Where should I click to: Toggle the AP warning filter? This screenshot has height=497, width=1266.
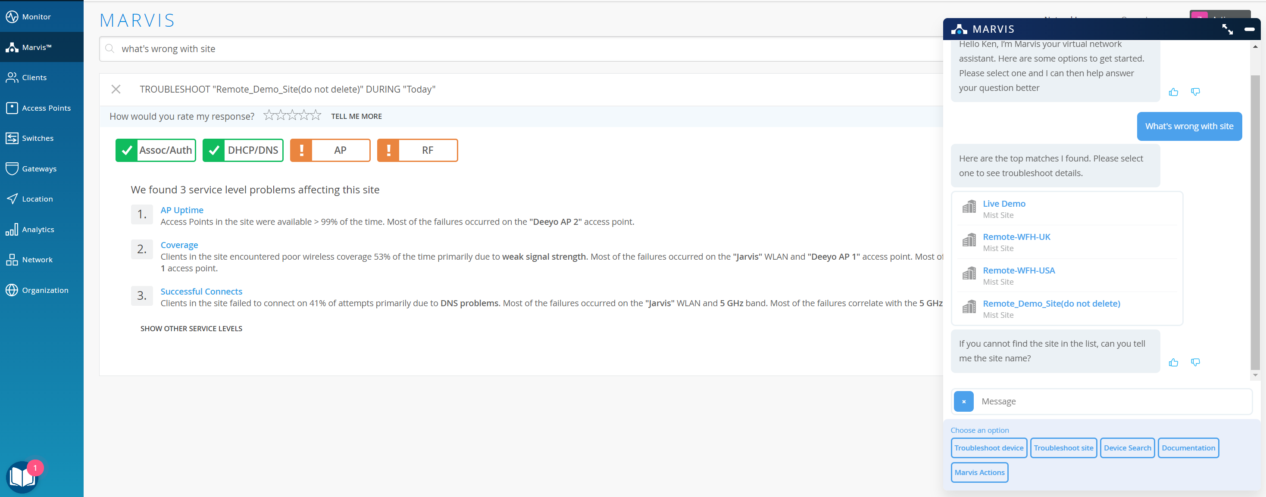click(330, 150)
